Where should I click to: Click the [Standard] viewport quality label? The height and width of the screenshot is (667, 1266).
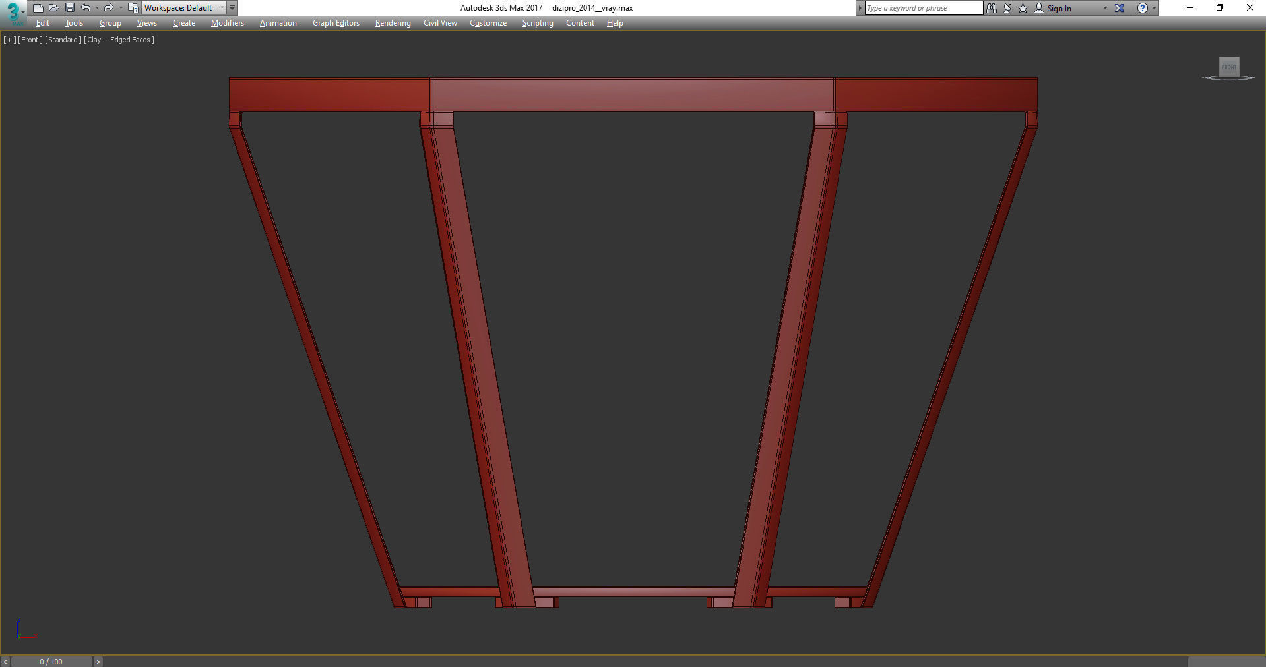pyautogui.click(x=63, y=40)
